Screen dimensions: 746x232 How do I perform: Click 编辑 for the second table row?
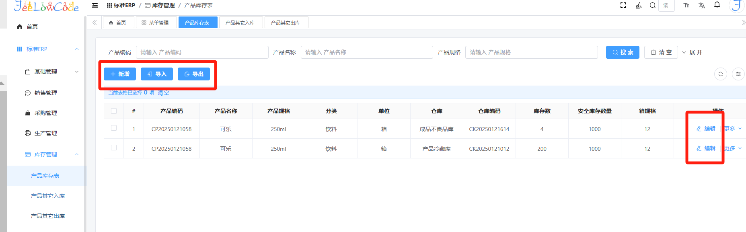(x=706, y=148)
